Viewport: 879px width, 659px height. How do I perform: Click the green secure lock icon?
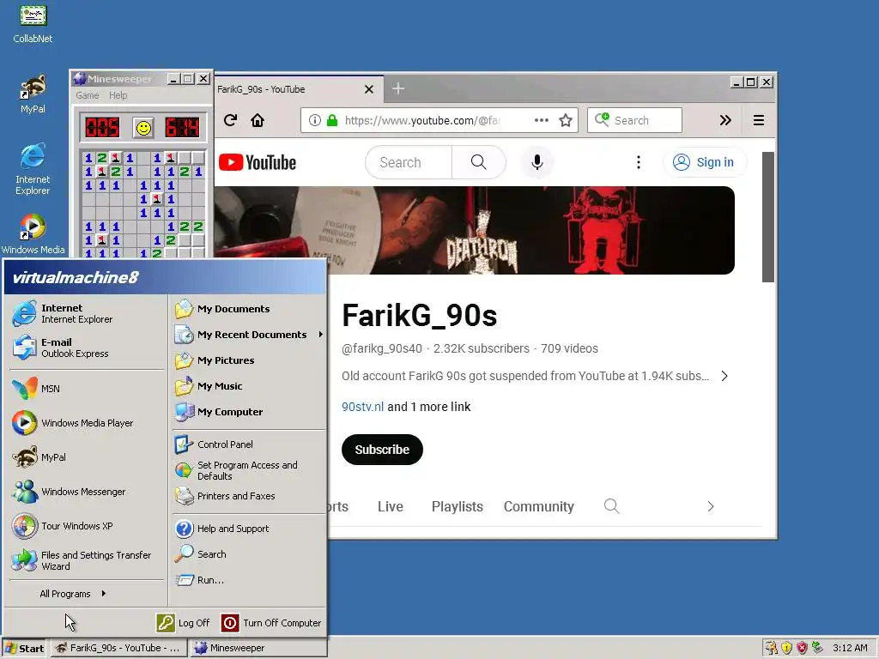pos(332,120)
